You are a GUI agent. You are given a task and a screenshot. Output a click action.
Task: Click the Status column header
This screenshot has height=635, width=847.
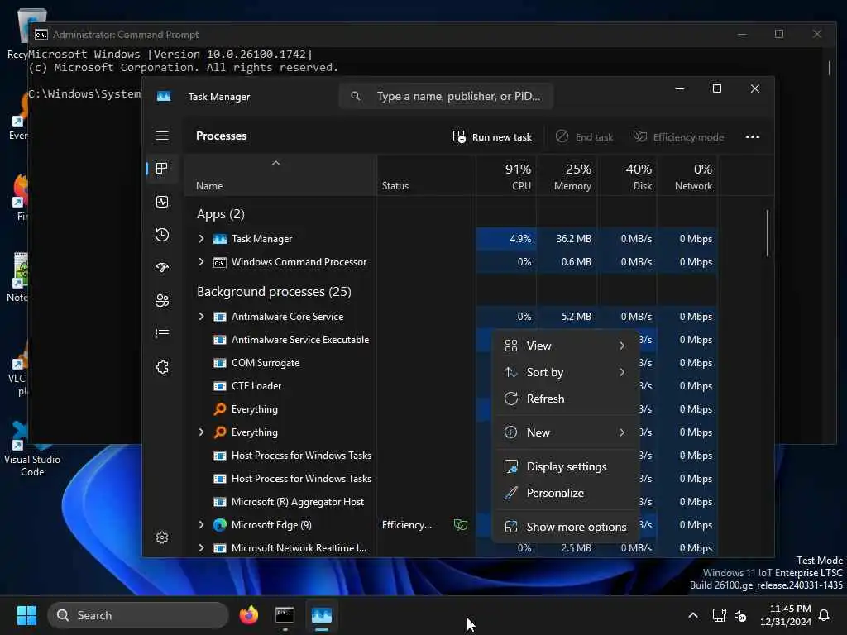pos(426,176)
